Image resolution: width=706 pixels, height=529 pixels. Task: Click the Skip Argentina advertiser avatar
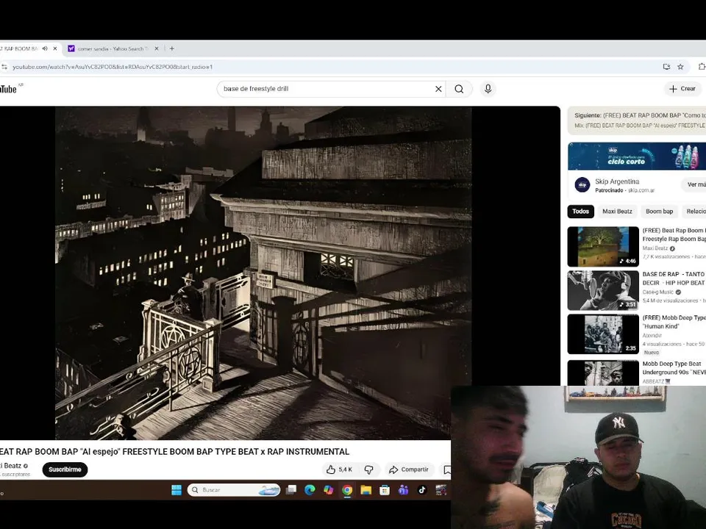582,185
